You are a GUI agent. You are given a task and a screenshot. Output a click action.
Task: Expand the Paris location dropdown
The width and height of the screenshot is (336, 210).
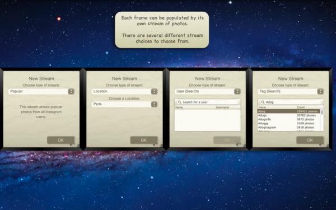tap(124, 104)
